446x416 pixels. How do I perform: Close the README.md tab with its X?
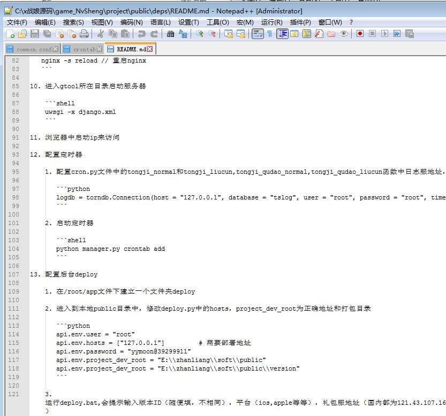point(149,49)
